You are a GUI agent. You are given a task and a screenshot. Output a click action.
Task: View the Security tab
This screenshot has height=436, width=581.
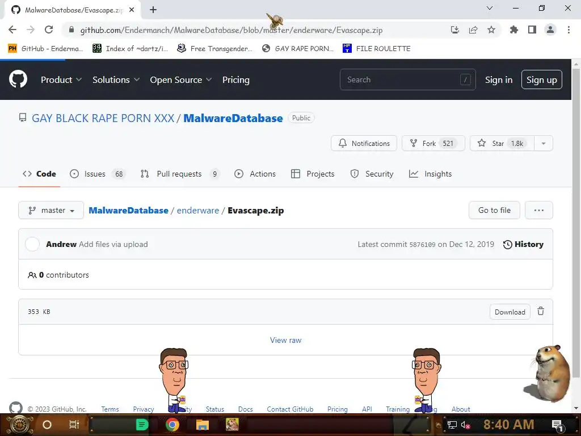click(372, 174)
